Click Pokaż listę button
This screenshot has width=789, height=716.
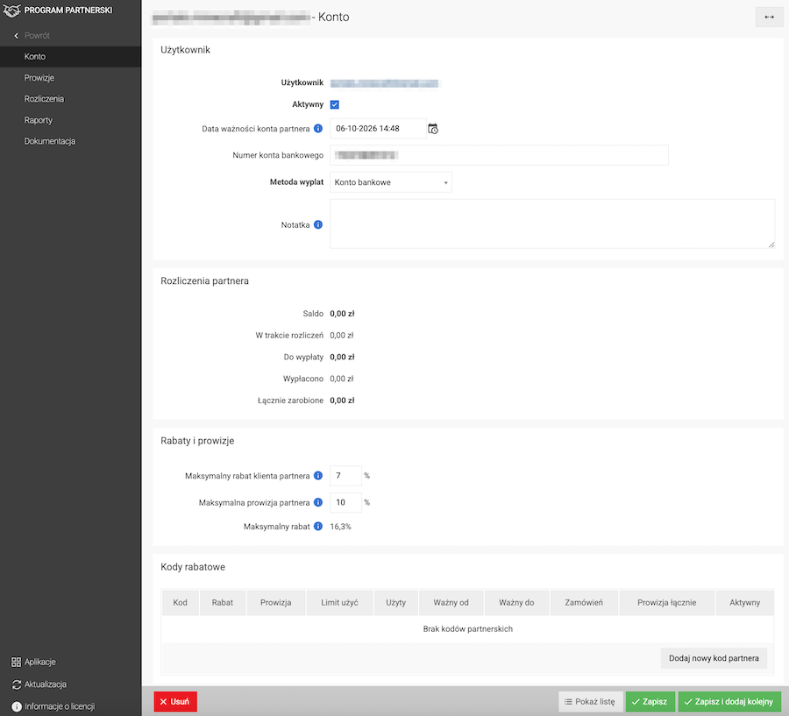pos(590,701)
